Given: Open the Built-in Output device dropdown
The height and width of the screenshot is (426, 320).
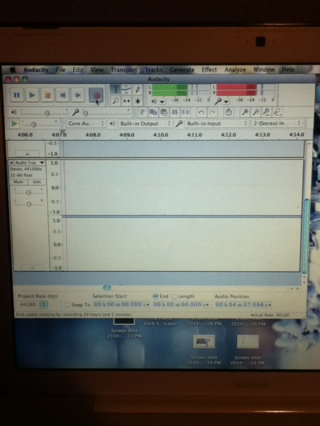Looking at the screenshot, I should point(145,124).
